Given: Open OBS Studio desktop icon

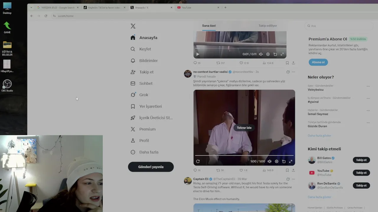Looking at the screenshot, I should coord(7,86).
